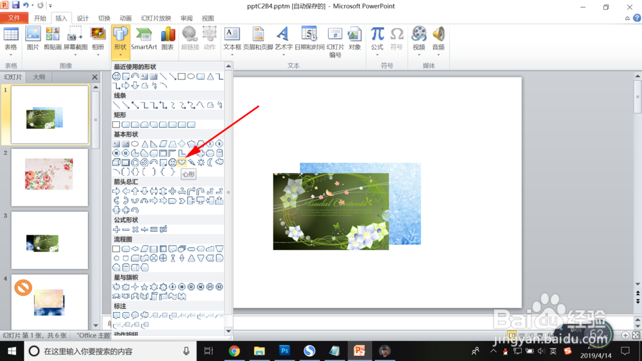
Task: Insert a chart with 图表
Action: click(168, 38)
